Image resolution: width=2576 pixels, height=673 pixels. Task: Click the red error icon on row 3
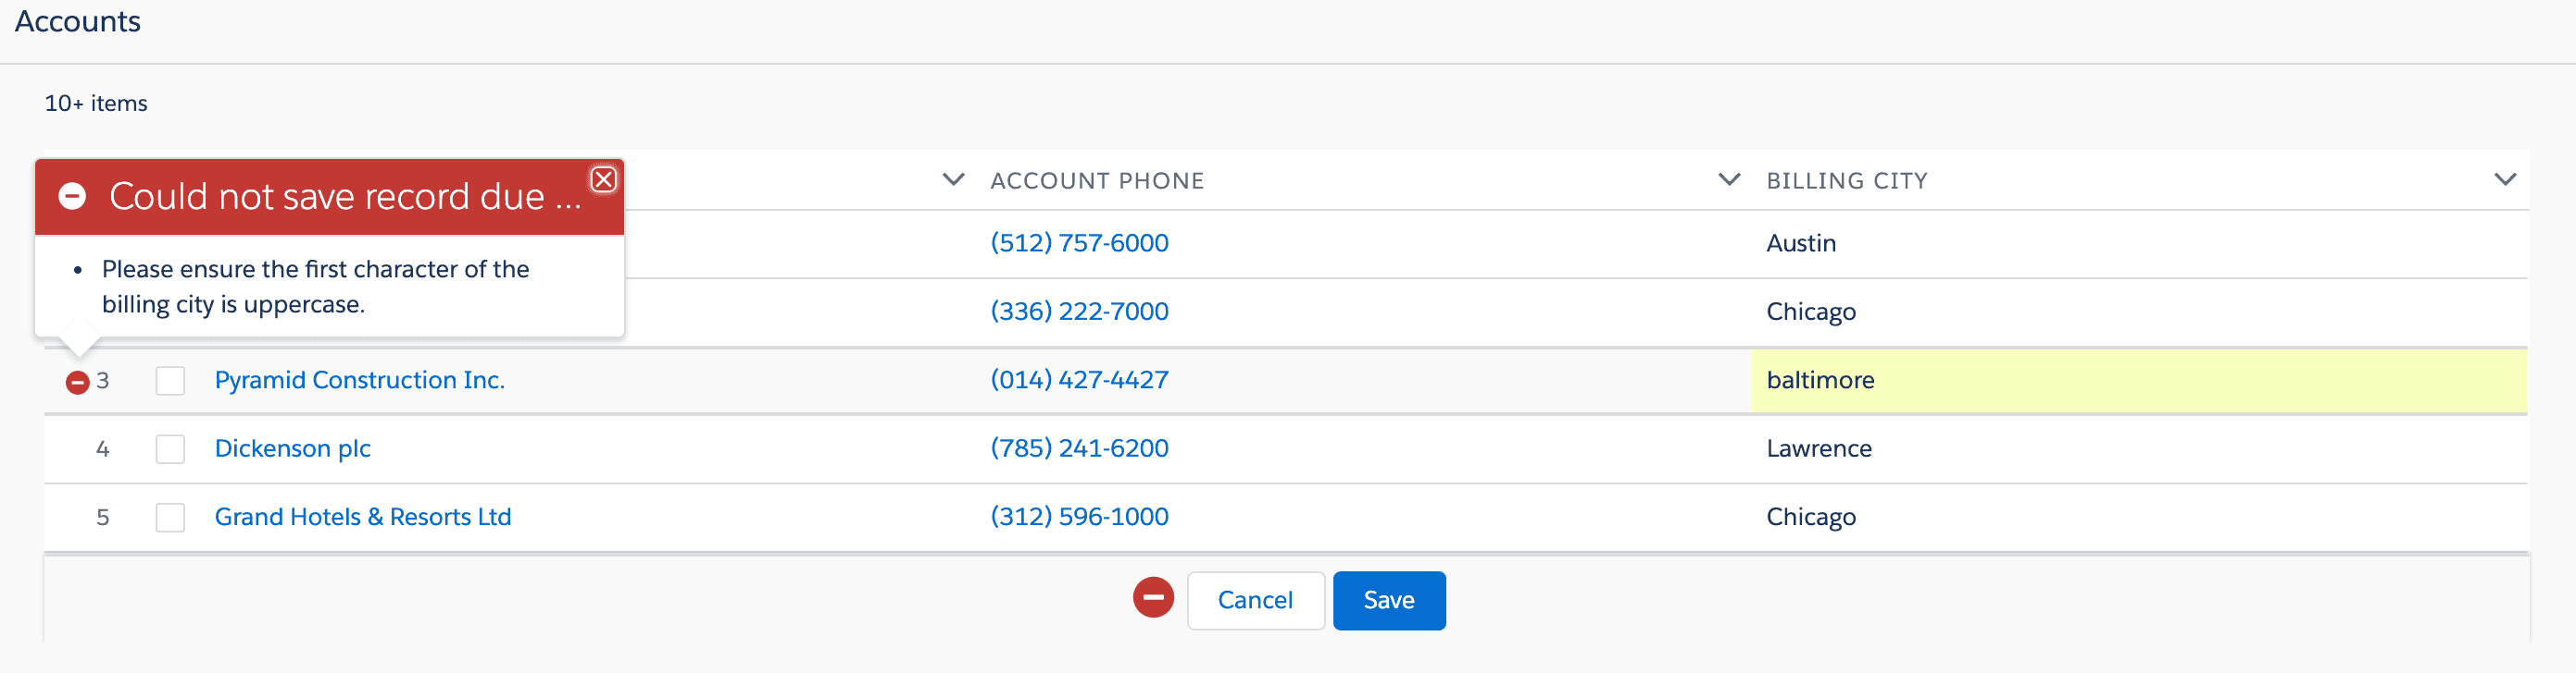[x=77, y=382]
